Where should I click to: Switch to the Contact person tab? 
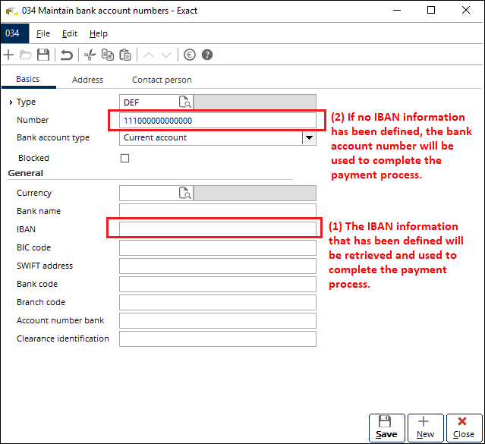tap(162, 80)
